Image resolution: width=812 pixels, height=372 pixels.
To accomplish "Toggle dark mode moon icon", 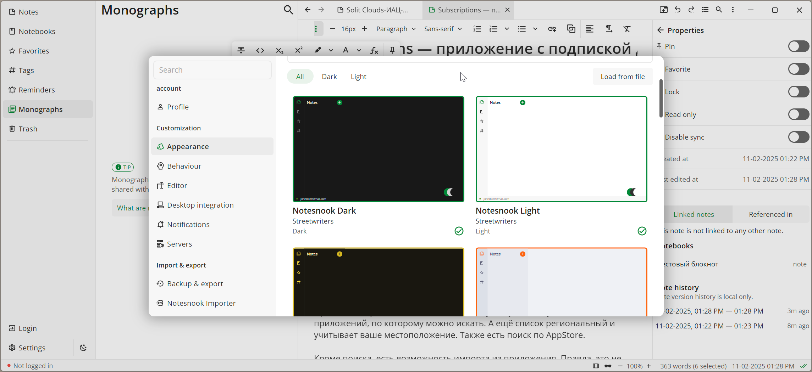I will coord(83,348).
